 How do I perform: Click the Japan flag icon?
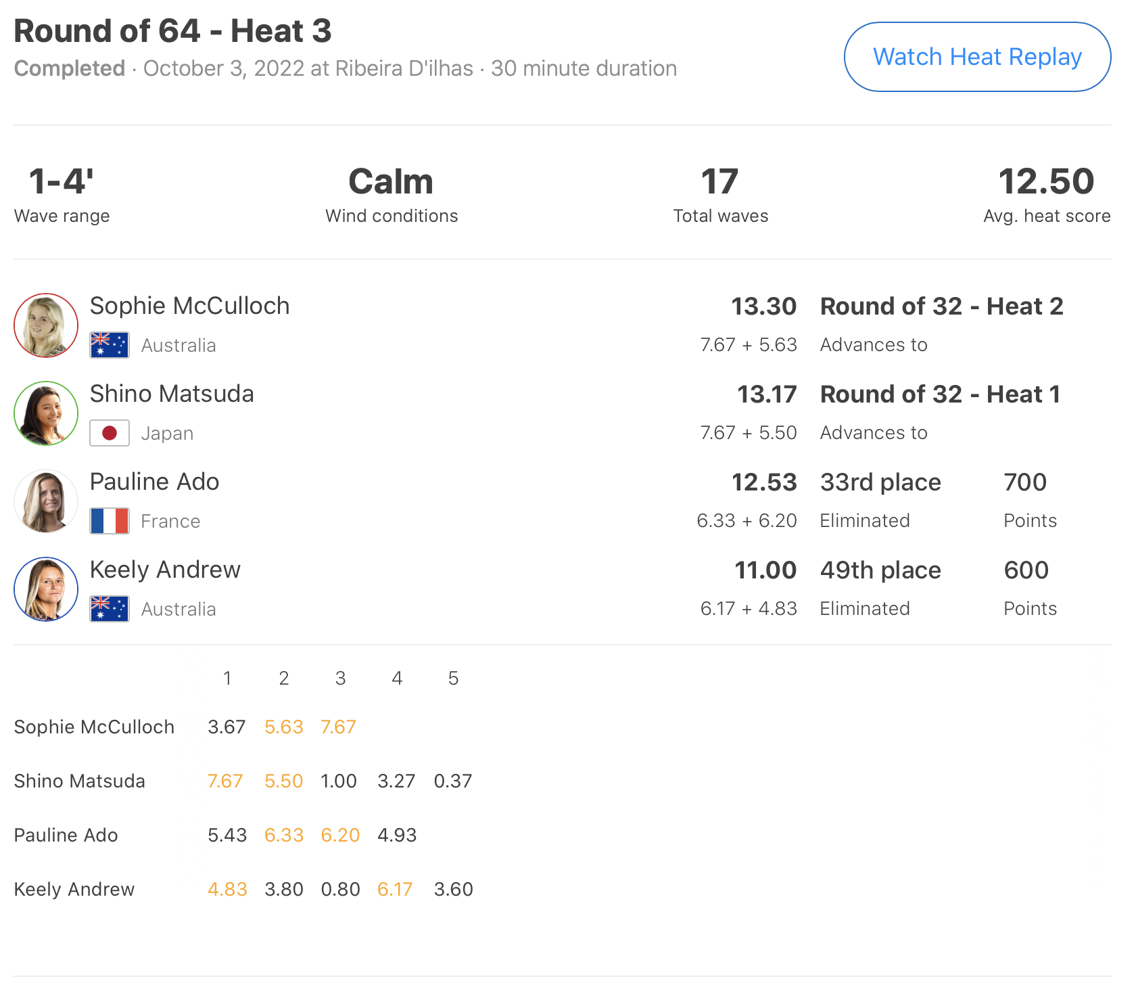click(x=110, y=433)
